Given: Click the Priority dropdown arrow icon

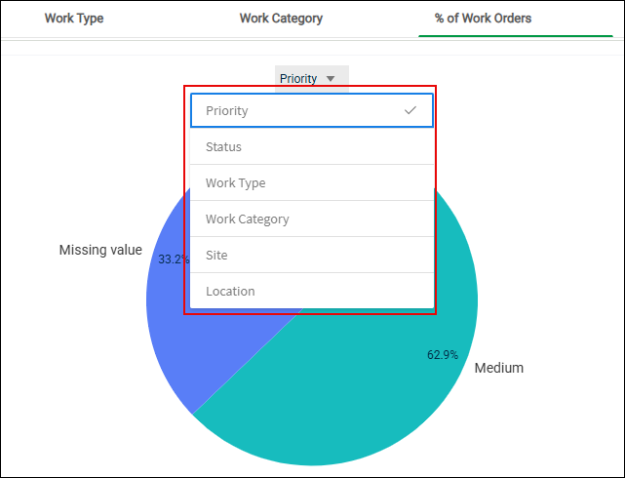Looking at the screenshot, I should [331, 79].
